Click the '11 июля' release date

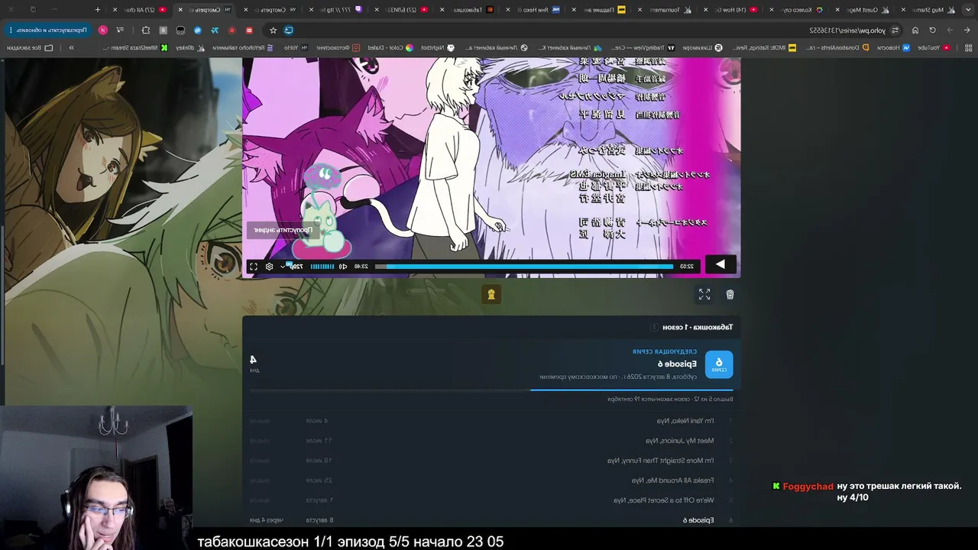[x=319, y=441]
